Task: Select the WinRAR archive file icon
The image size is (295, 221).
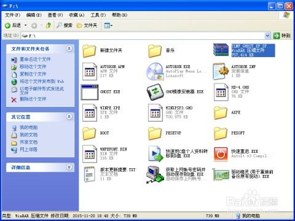Action: click(x=221, y=50)
